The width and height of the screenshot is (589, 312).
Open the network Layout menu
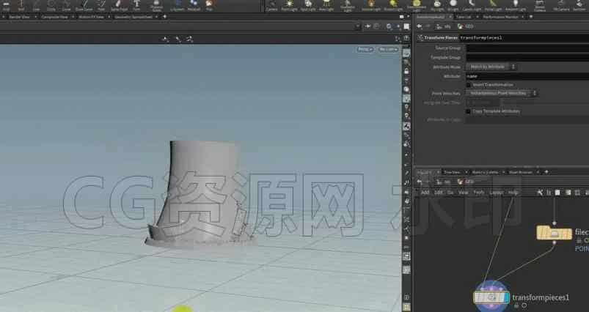[x=496, y=193]
